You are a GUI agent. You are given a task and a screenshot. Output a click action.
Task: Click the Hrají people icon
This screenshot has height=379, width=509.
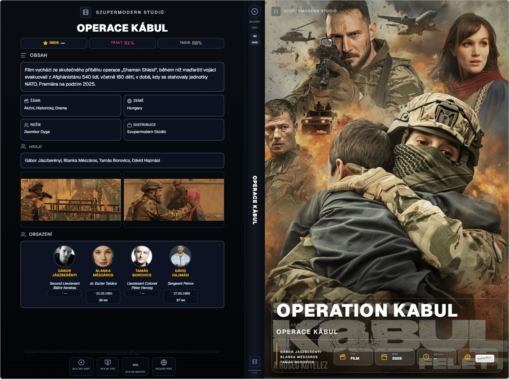pos(23,146)
